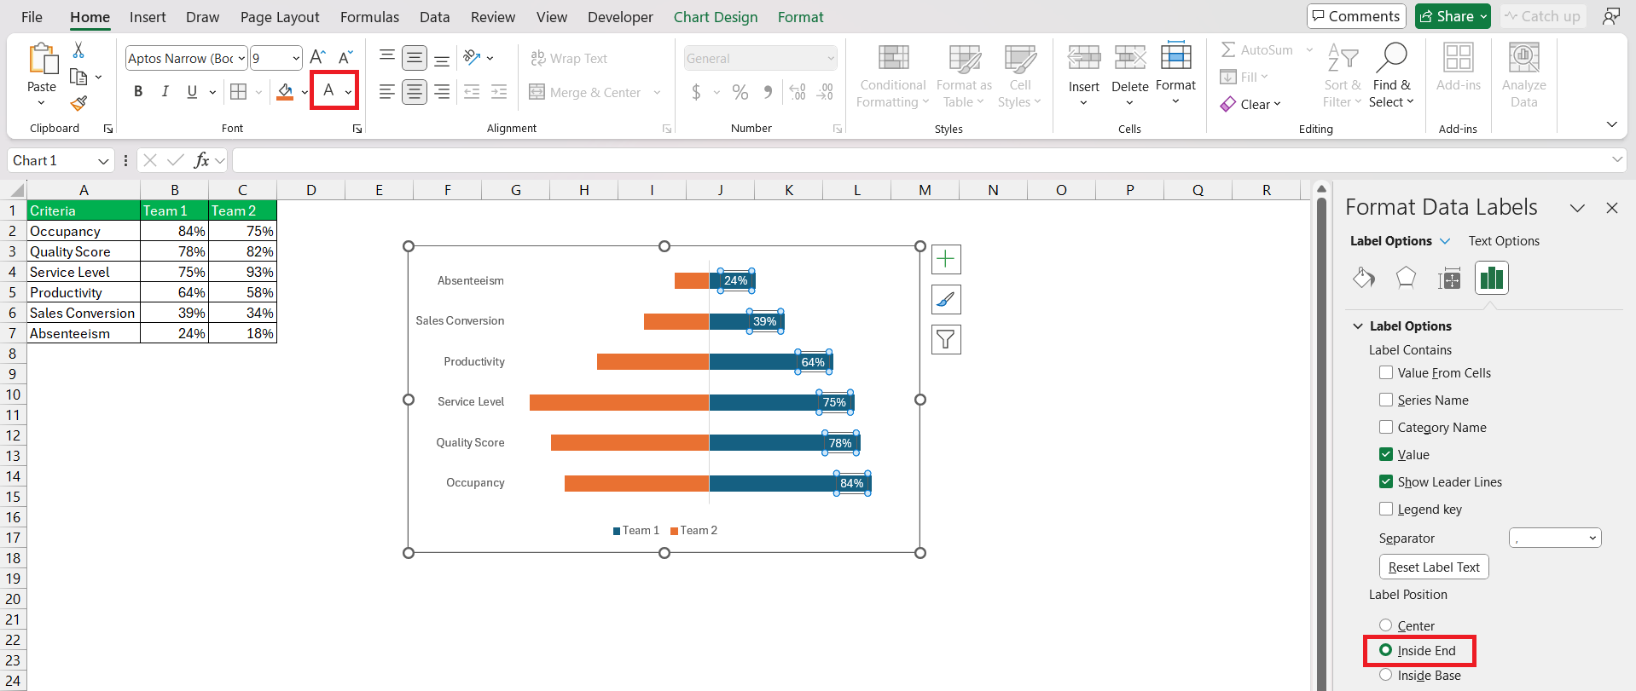Click the Align Right icon
1636x691 pixels.
(442, 92)
